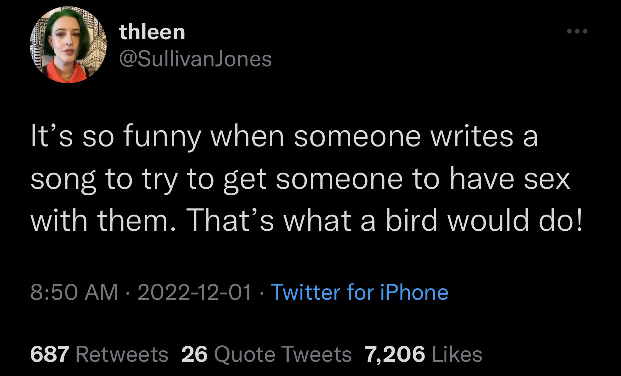Open the Twitter for iPhone source link

[x=359, y=292]
